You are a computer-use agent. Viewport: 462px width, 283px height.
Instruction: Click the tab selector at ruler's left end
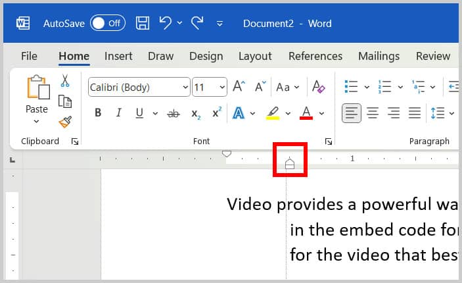coord(12,160)
